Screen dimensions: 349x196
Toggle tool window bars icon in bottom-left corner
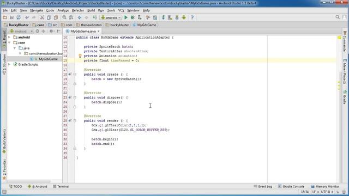pyautogui.click(x=4, y=192)
